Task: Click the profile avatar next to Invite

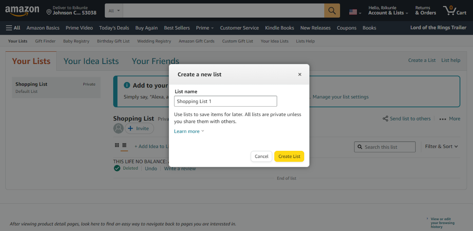Action: click(x=119, y=128)
